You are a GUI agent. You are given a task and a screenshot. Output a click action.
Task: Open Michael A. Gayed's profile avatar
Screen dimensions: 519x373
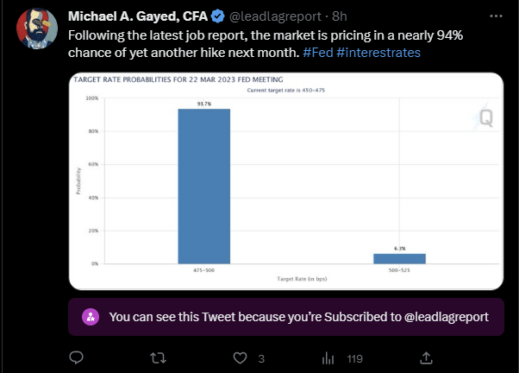37,28
